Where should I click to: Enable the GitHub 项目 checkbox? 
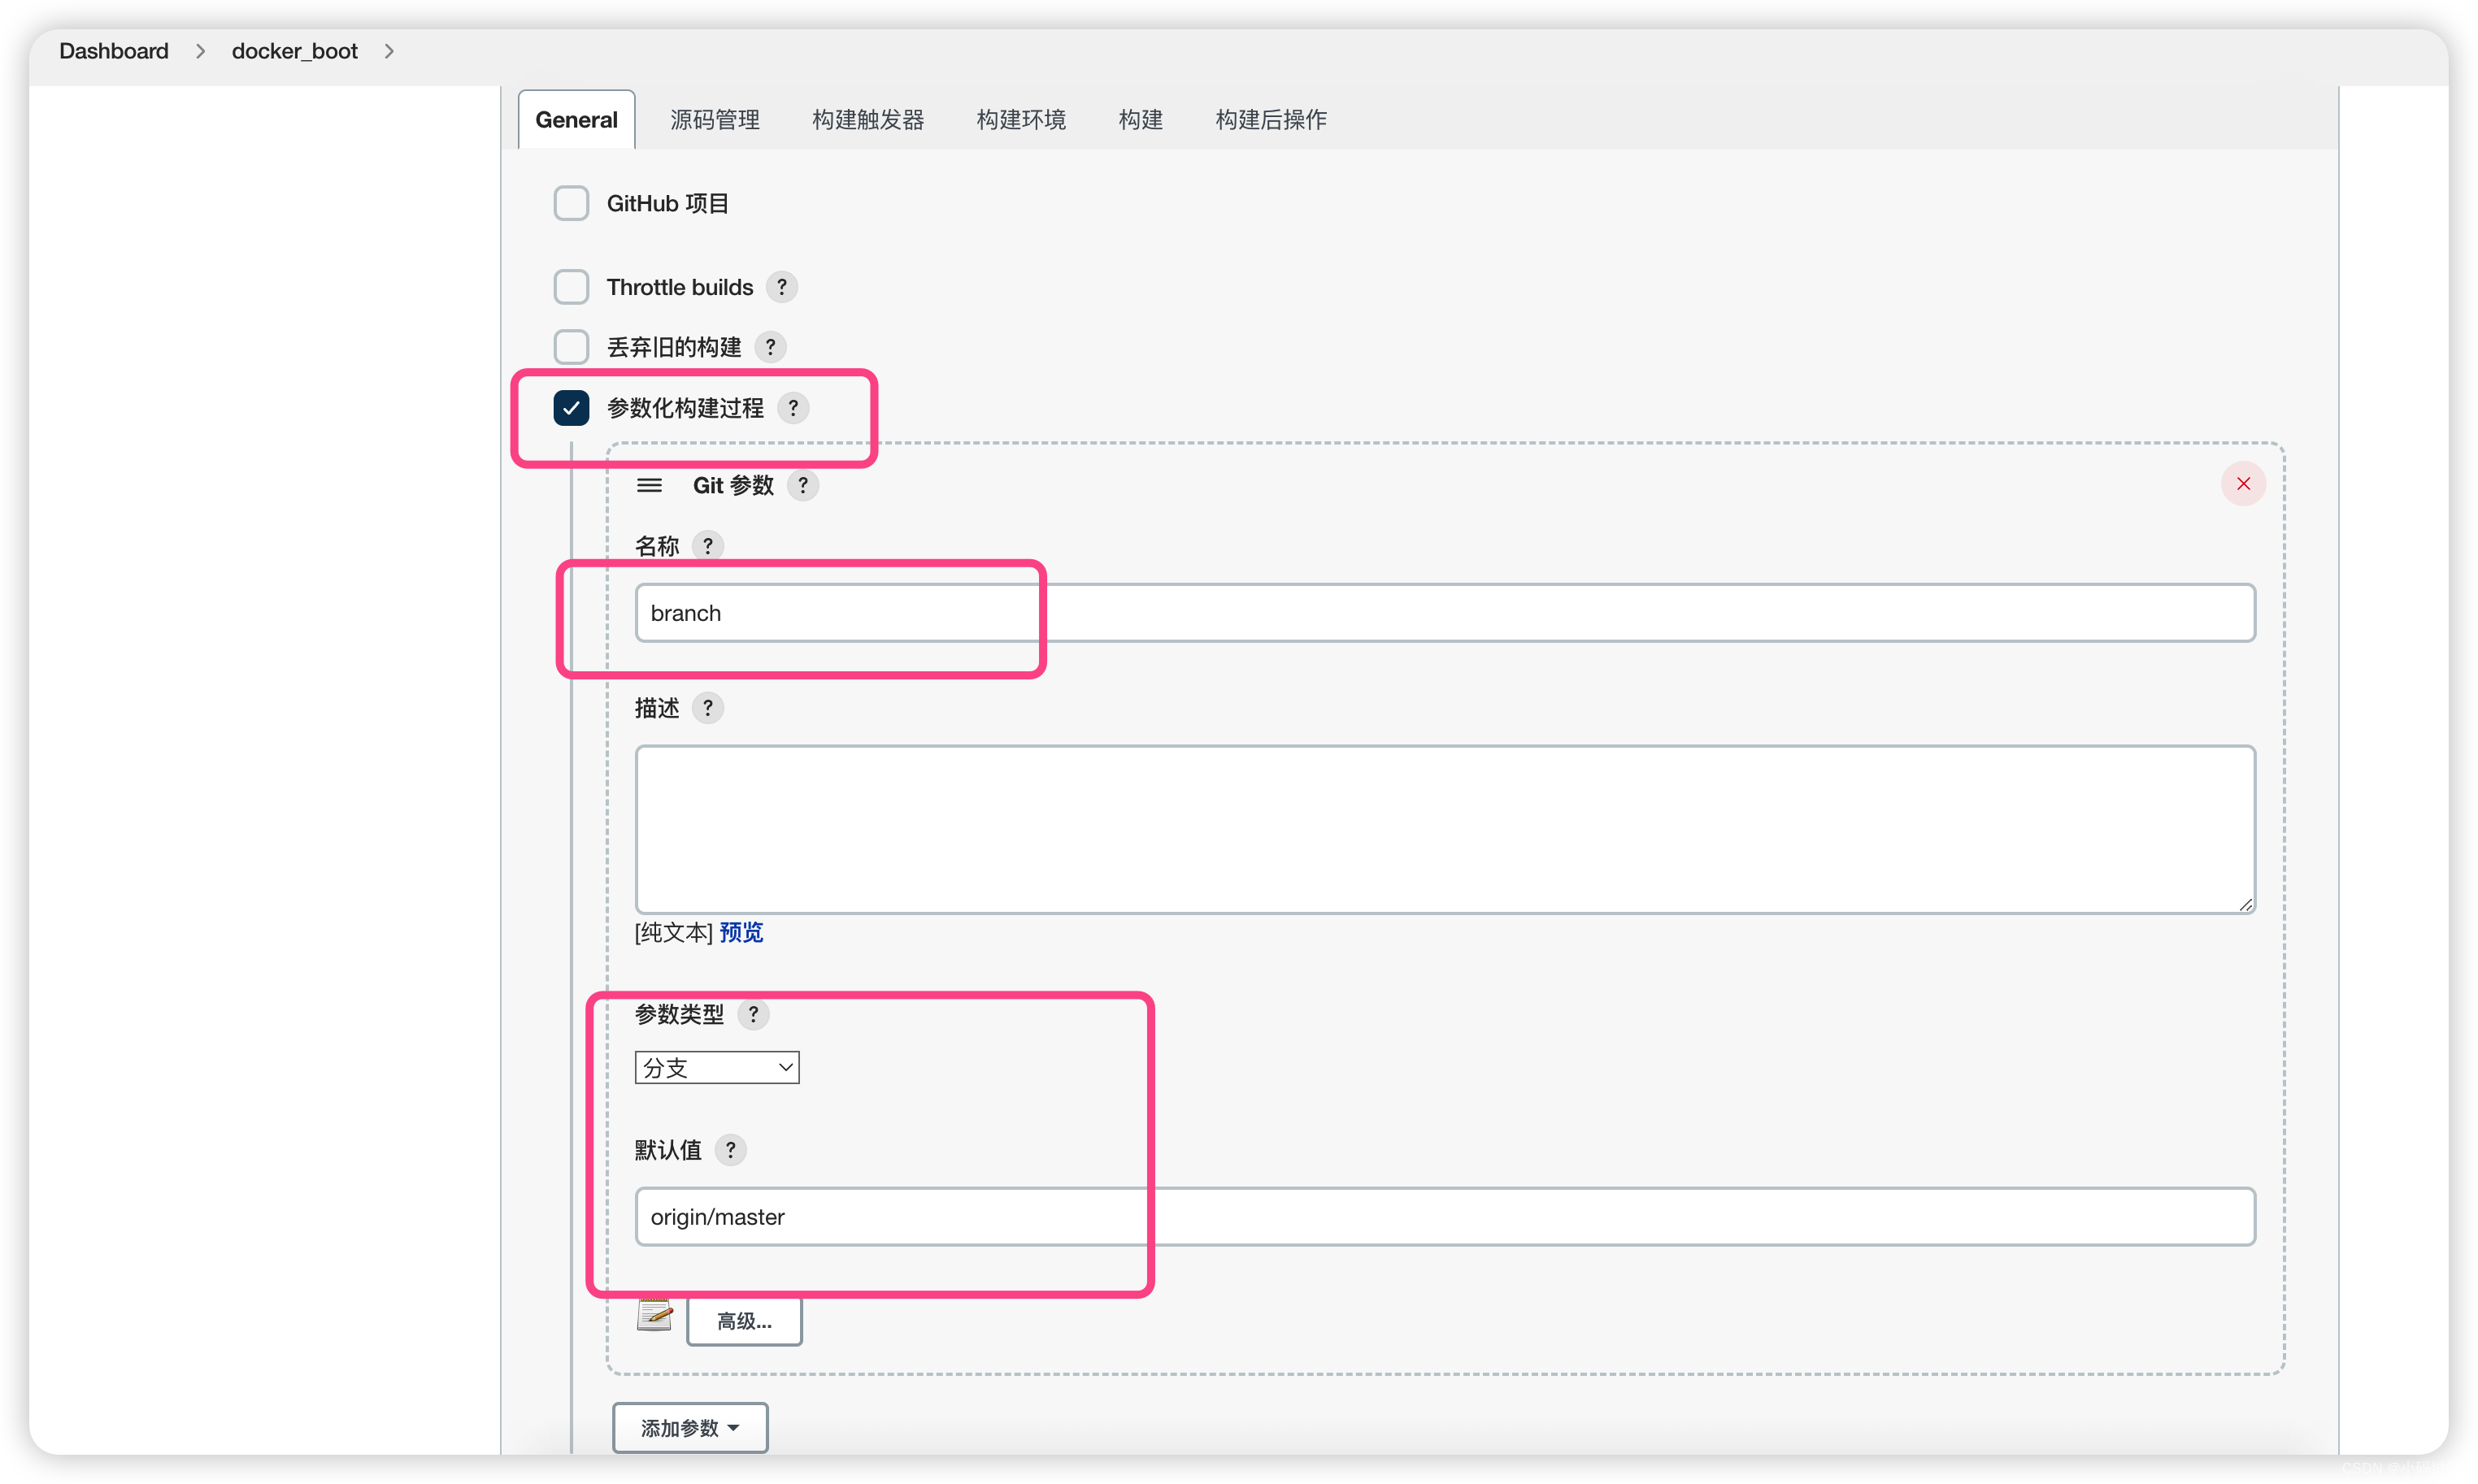point(572,203)
